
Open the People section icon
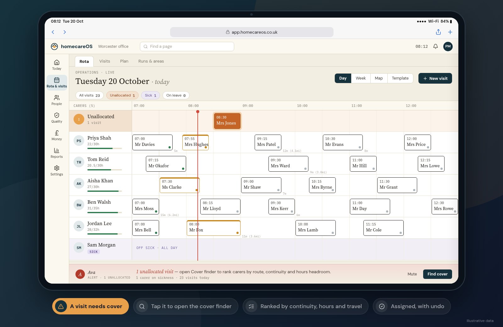coord(57,100)
